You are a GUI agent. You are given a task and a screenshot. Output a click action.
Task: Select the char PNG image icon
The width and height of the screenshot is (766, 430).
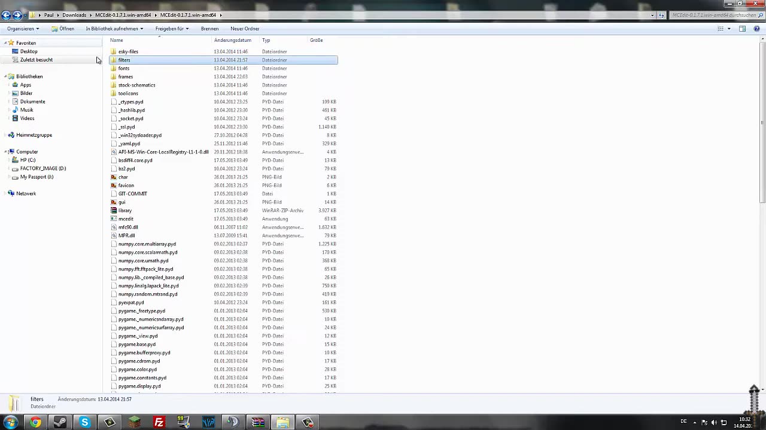pyautogui.click(x=114, y=177)
